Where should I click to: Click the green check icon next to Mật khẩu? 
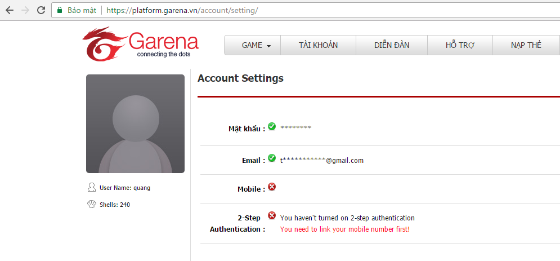pos(272,126)
